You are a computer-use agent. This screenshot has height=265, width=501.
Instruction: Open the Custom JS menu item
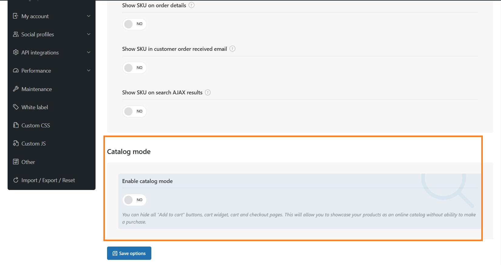(33, 144)
